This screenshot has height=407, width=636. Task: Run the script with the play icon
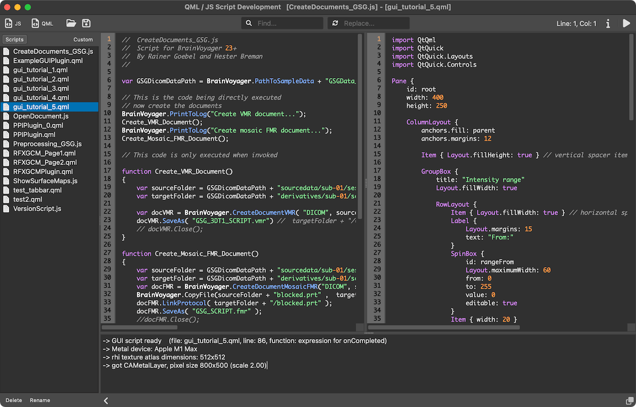coord(626,23)
